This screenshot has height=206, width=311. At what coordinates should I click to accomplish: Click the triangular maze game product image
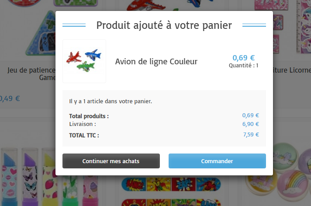(41, 33)
